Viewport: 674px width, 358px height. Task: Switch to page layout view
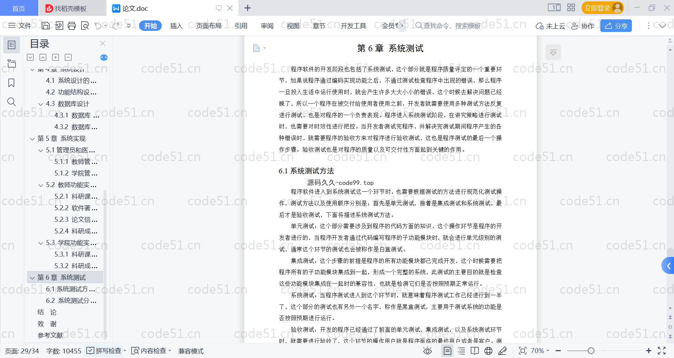[448, 351]
